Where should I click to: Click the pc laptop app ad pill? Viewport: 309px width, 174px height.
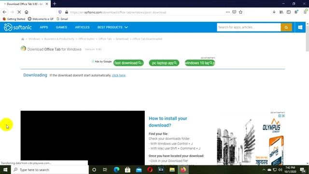click(x=164, y=63)
